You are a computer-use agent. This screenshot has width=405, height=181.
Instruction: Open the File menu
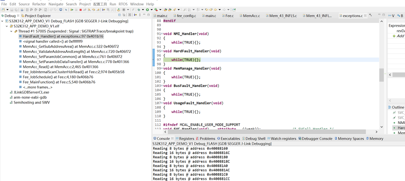4,4
